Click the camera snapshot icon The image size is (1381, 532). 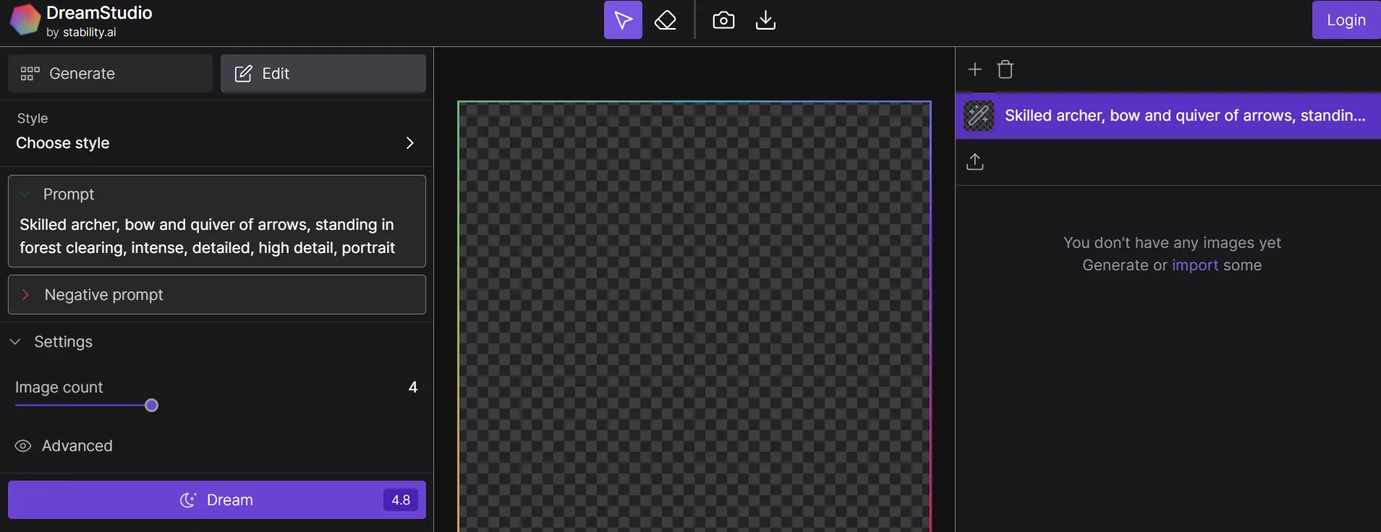click(723, 20)
